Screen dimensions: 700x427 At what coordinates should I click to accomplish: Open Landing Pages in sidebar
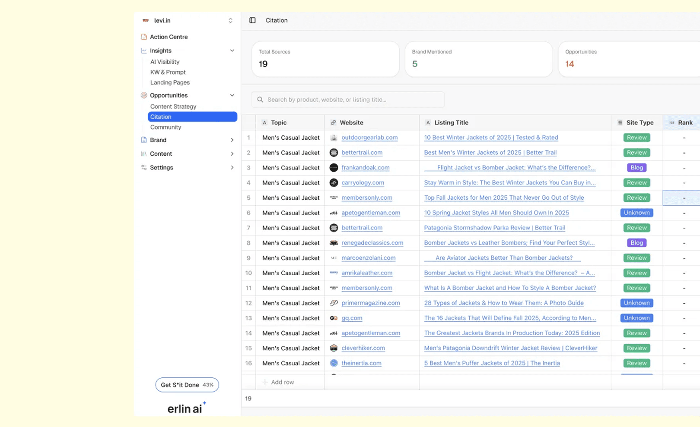pyautogui.click(x=170, y=82)
